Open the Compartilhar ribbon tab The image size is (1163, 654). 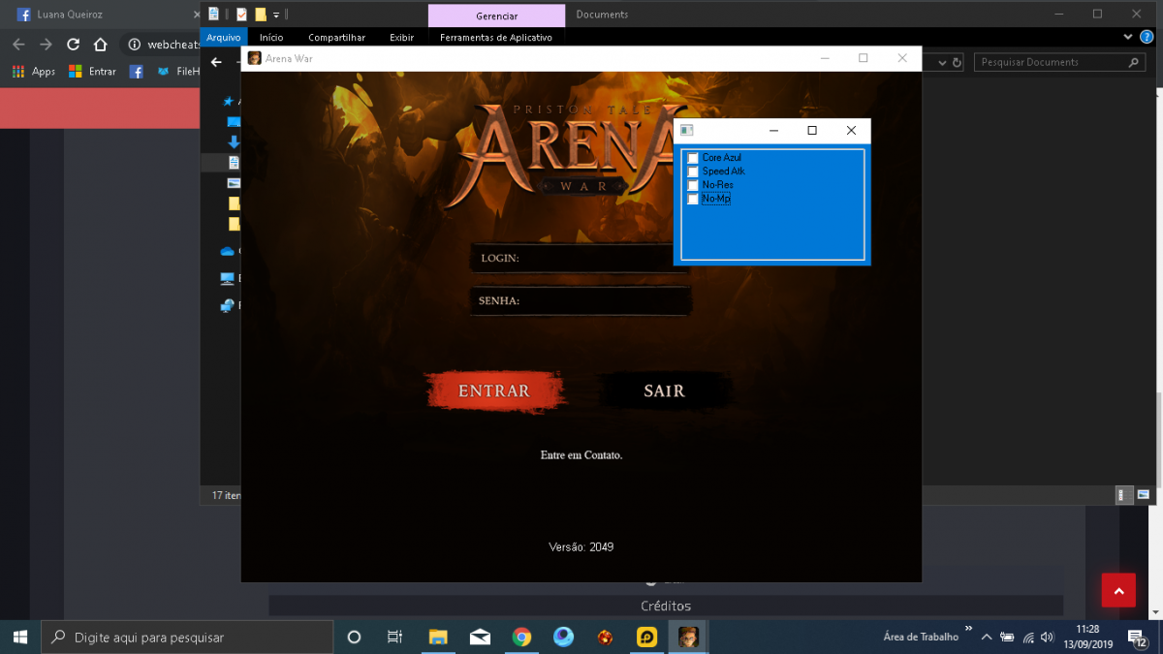click(337, 38)
